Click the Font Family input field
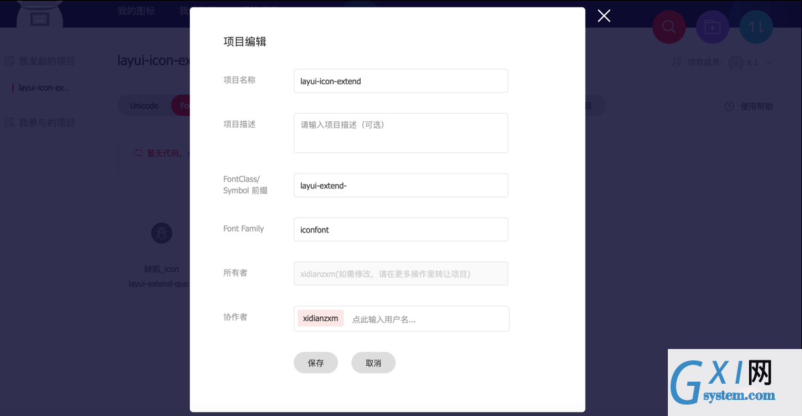The width and height of the screenshot is (802, 416). [400, 230]
